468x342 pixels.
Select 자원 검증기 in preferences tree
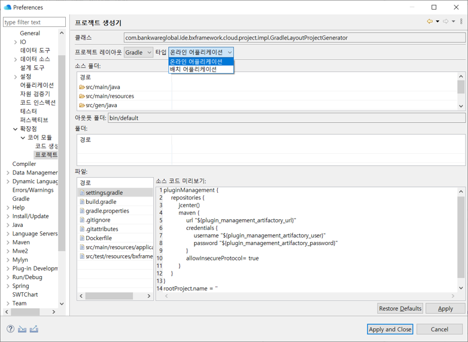(35, 94)
